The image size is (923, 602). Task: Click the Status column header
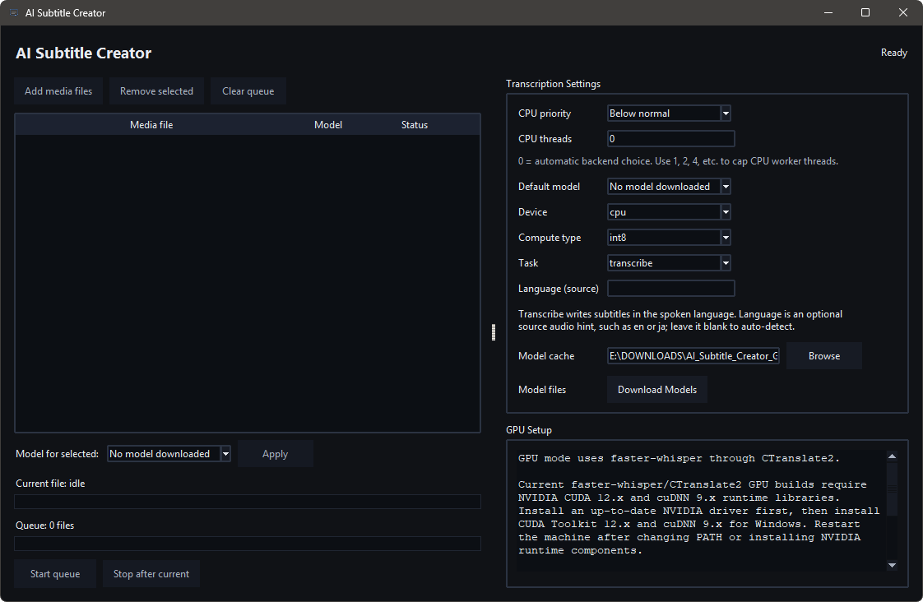(415, 125)
